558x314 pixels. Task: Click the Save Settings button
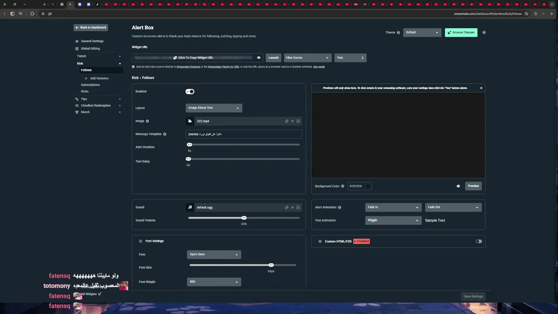point(473,297)
